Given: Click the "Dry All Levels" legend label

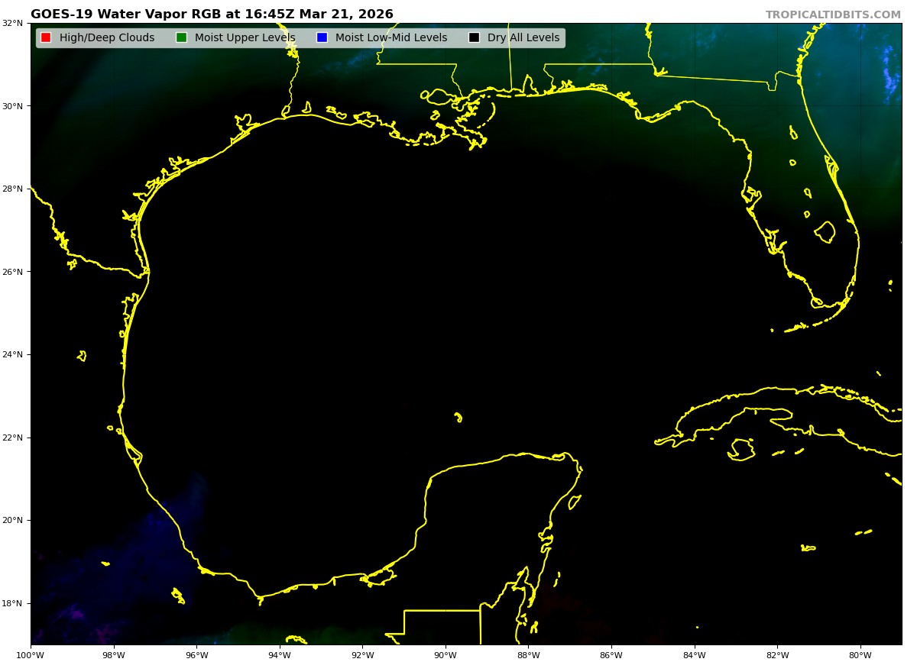Looking at the screenshot, I should click(x=523, y=38).
